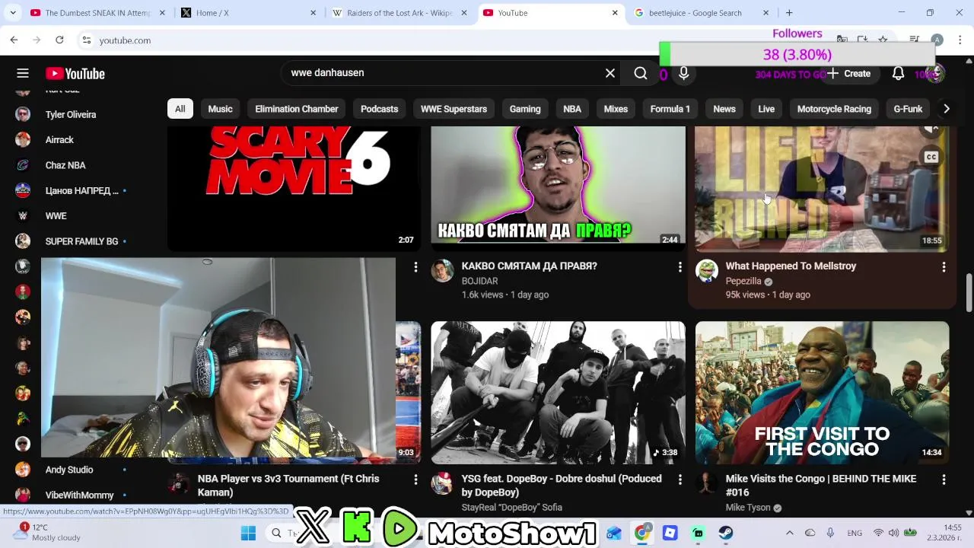
Task: Open options for What Happened To Mellstroy
Action: coord(944,266)
